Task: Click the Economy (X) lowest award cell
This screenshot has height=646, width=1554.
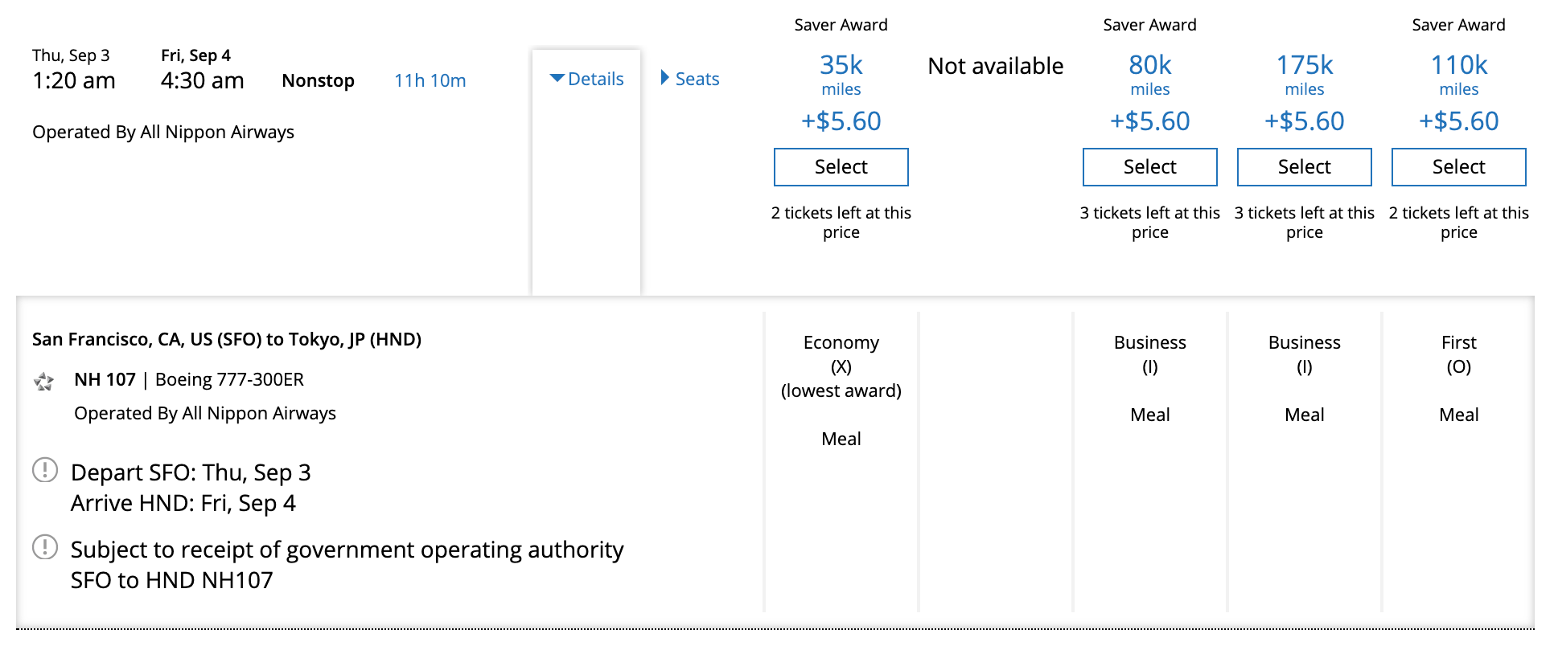Action: (x=841, y=366)
